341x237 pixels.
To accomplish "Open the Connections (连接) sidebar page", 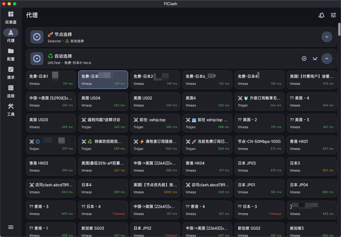I will (11, 91).
